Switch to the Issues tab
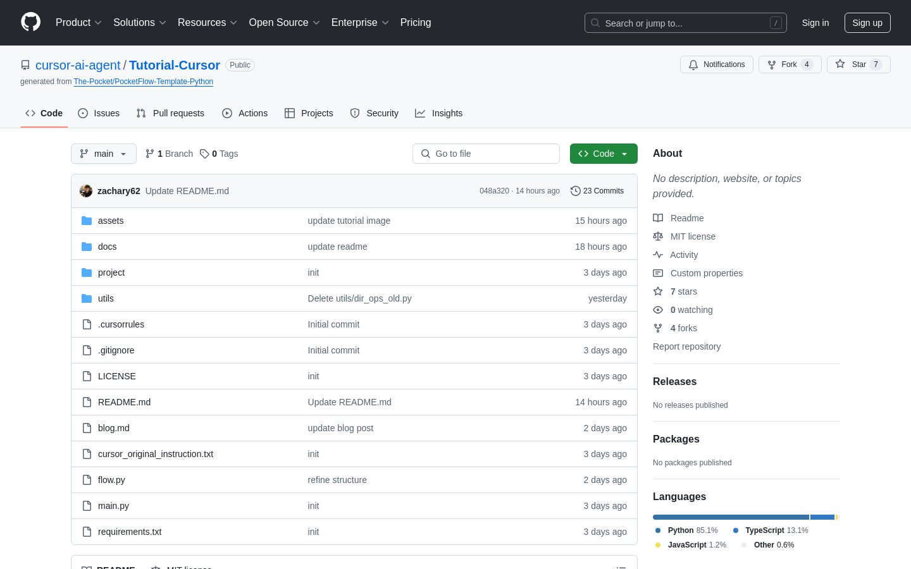The height and width of the screenshot is (569, 911). [99, 113]
